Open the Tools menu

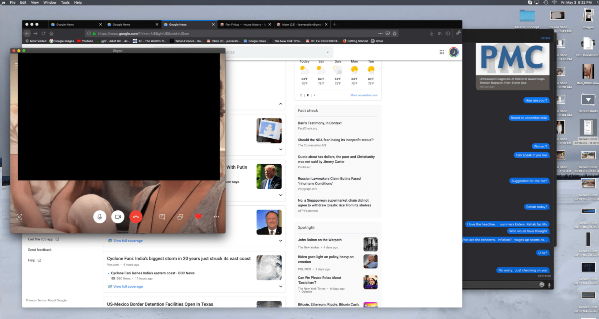pyautogui.click(x=65, y=2)
